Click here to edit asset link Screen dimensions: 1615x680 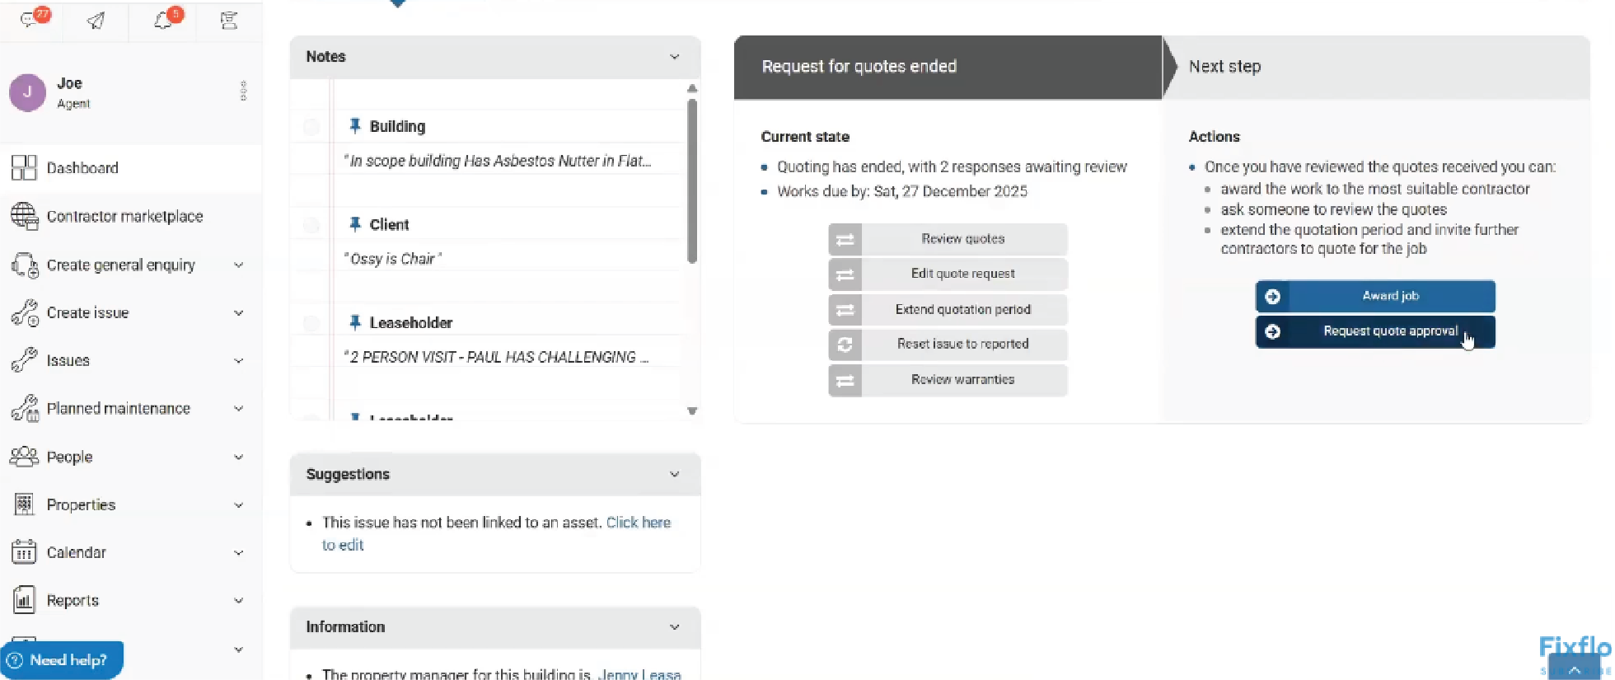tap(639, 522)
